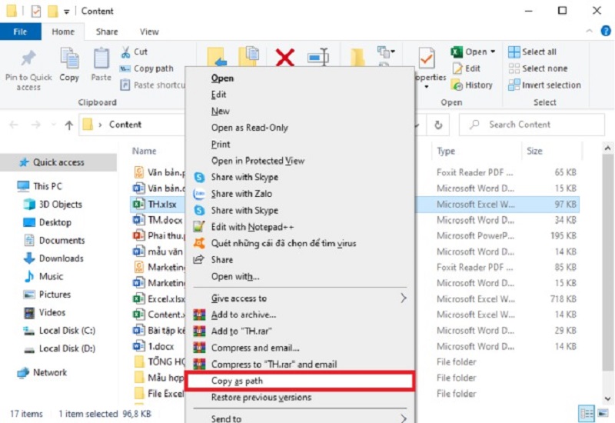Click Select all in ribbon
Viewport: 615px width, 423px height.
tap(532, 52)
